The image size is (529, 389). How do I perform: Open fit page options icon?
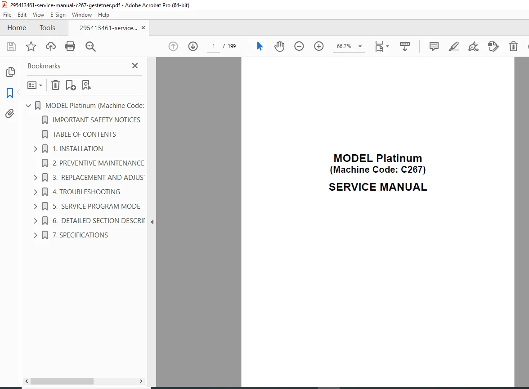click(380, 46)
